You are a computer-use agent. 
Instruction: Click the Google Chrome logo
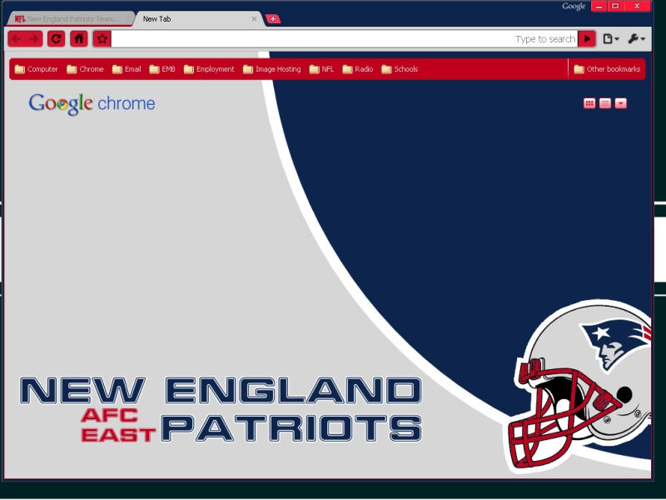[x=91, y=103]
